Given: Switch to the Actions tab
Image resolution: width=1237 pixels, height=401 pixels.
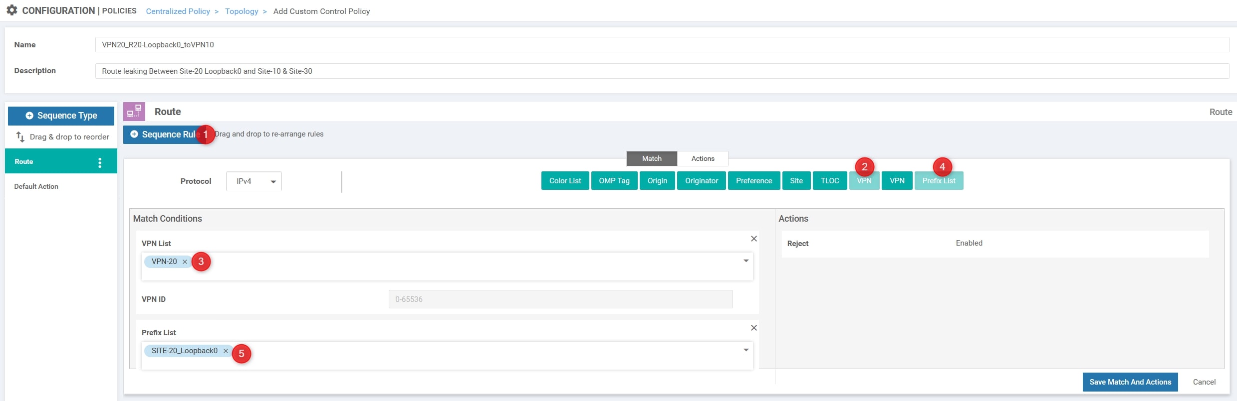Looking at the screenshot, I should click(702, 158).
